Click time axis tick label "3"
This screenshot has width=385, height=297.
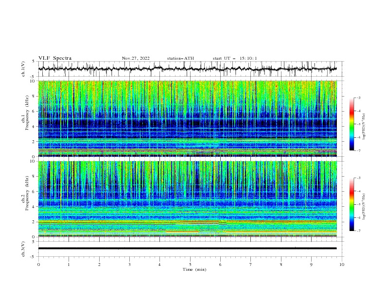129,264
